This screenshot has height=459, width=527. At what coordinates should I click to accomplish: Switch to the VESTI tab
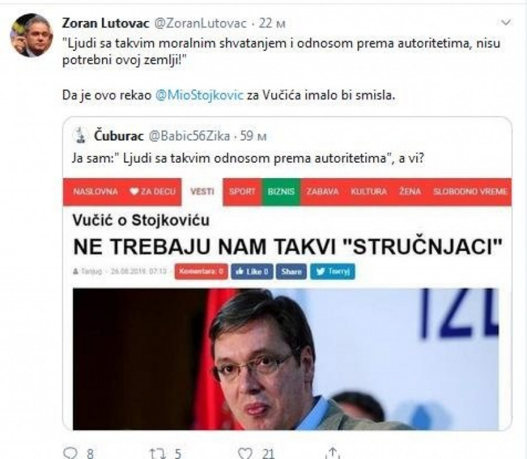[x=202, y=192]
